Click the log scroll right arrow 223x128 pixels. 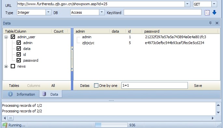click(213, 118)
